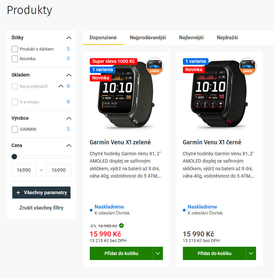
Task: Click the crossed-out 16 990 Kč price
Action: click(108, 226)
